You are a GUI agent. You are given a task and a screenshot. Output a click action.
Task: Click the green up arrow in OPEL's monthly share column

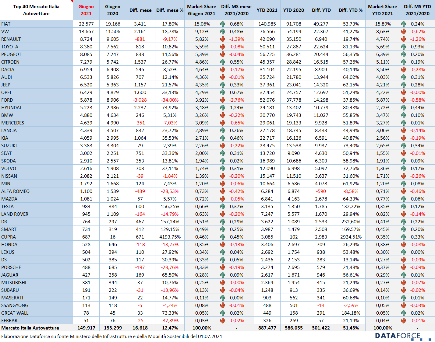[x=223, y=92]
